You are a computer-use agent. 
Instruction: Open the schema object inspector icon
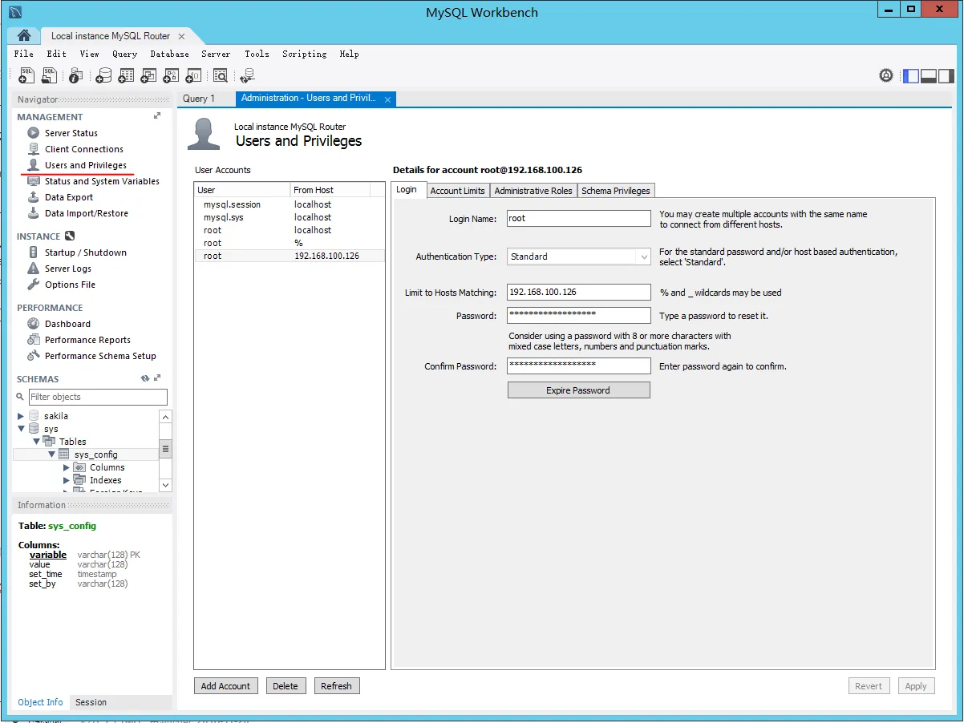click(x=75, y=75)
